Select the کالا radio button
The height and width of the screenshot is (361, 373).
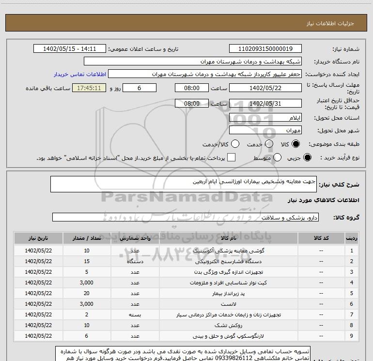(295, 144)
